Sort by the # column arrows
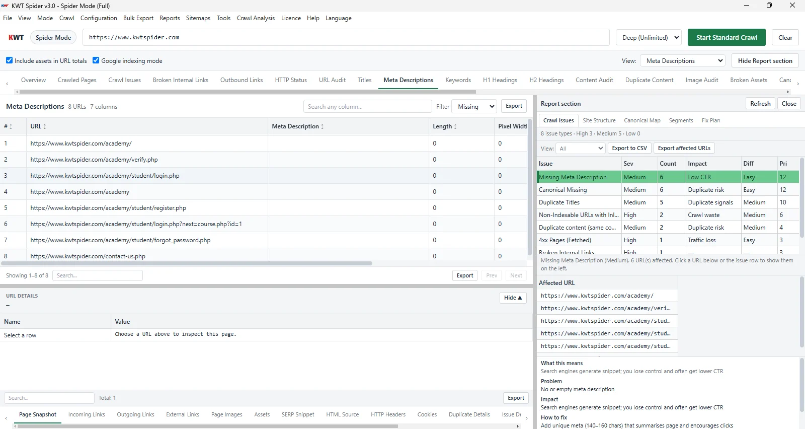Screen dimensions: 805x429 [x=11, y=126]
